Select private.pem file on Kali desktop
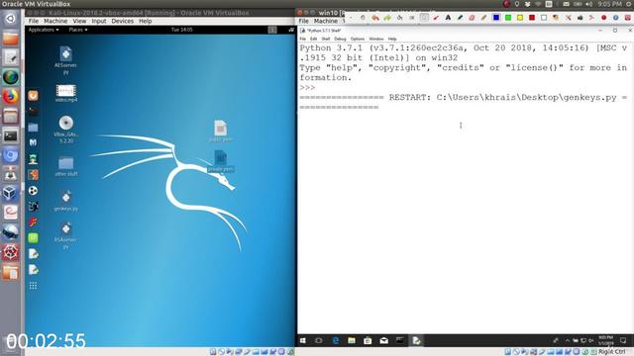634x356 pixels. (221, 161)
